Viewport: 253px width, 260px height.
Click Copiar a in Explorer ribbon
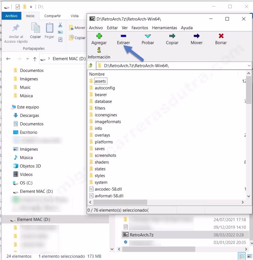(x=77, y=38)
